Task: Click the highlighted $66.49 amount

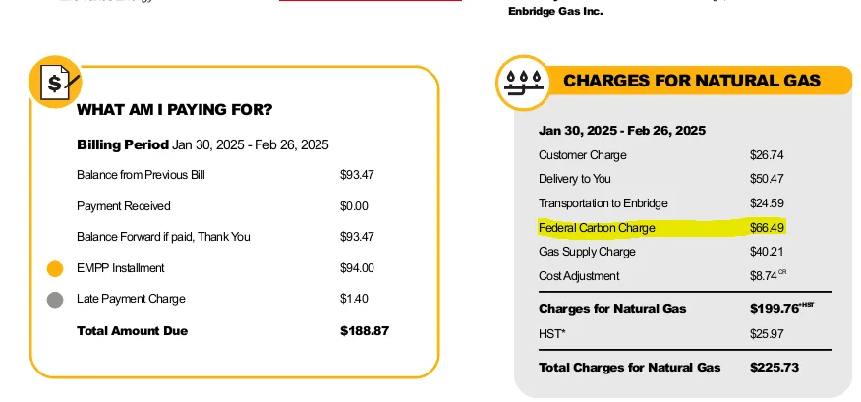Action: 768,228
